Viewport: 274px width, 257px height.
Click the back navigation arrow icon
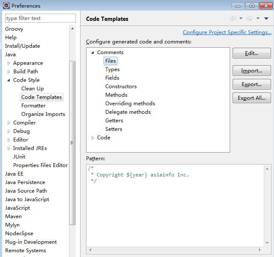click(233, 18)
